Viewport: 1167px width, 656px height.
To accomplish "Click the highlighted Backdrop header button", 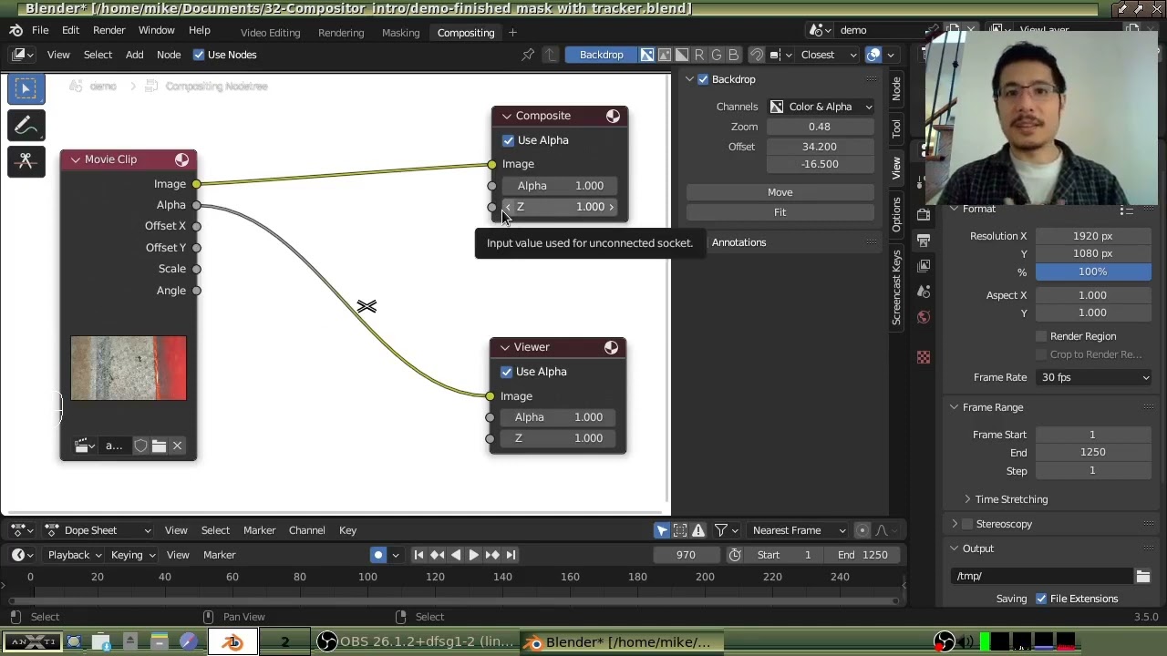I will tap(601, 55).
